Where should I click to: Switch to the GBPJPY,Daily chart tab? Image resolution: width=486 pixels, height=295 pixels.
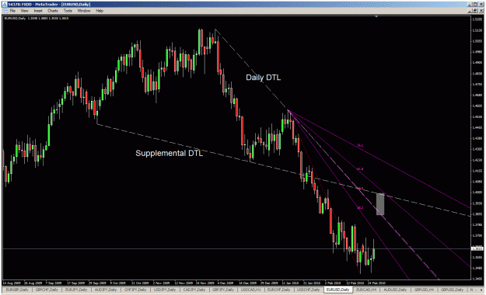click(223, 290)
